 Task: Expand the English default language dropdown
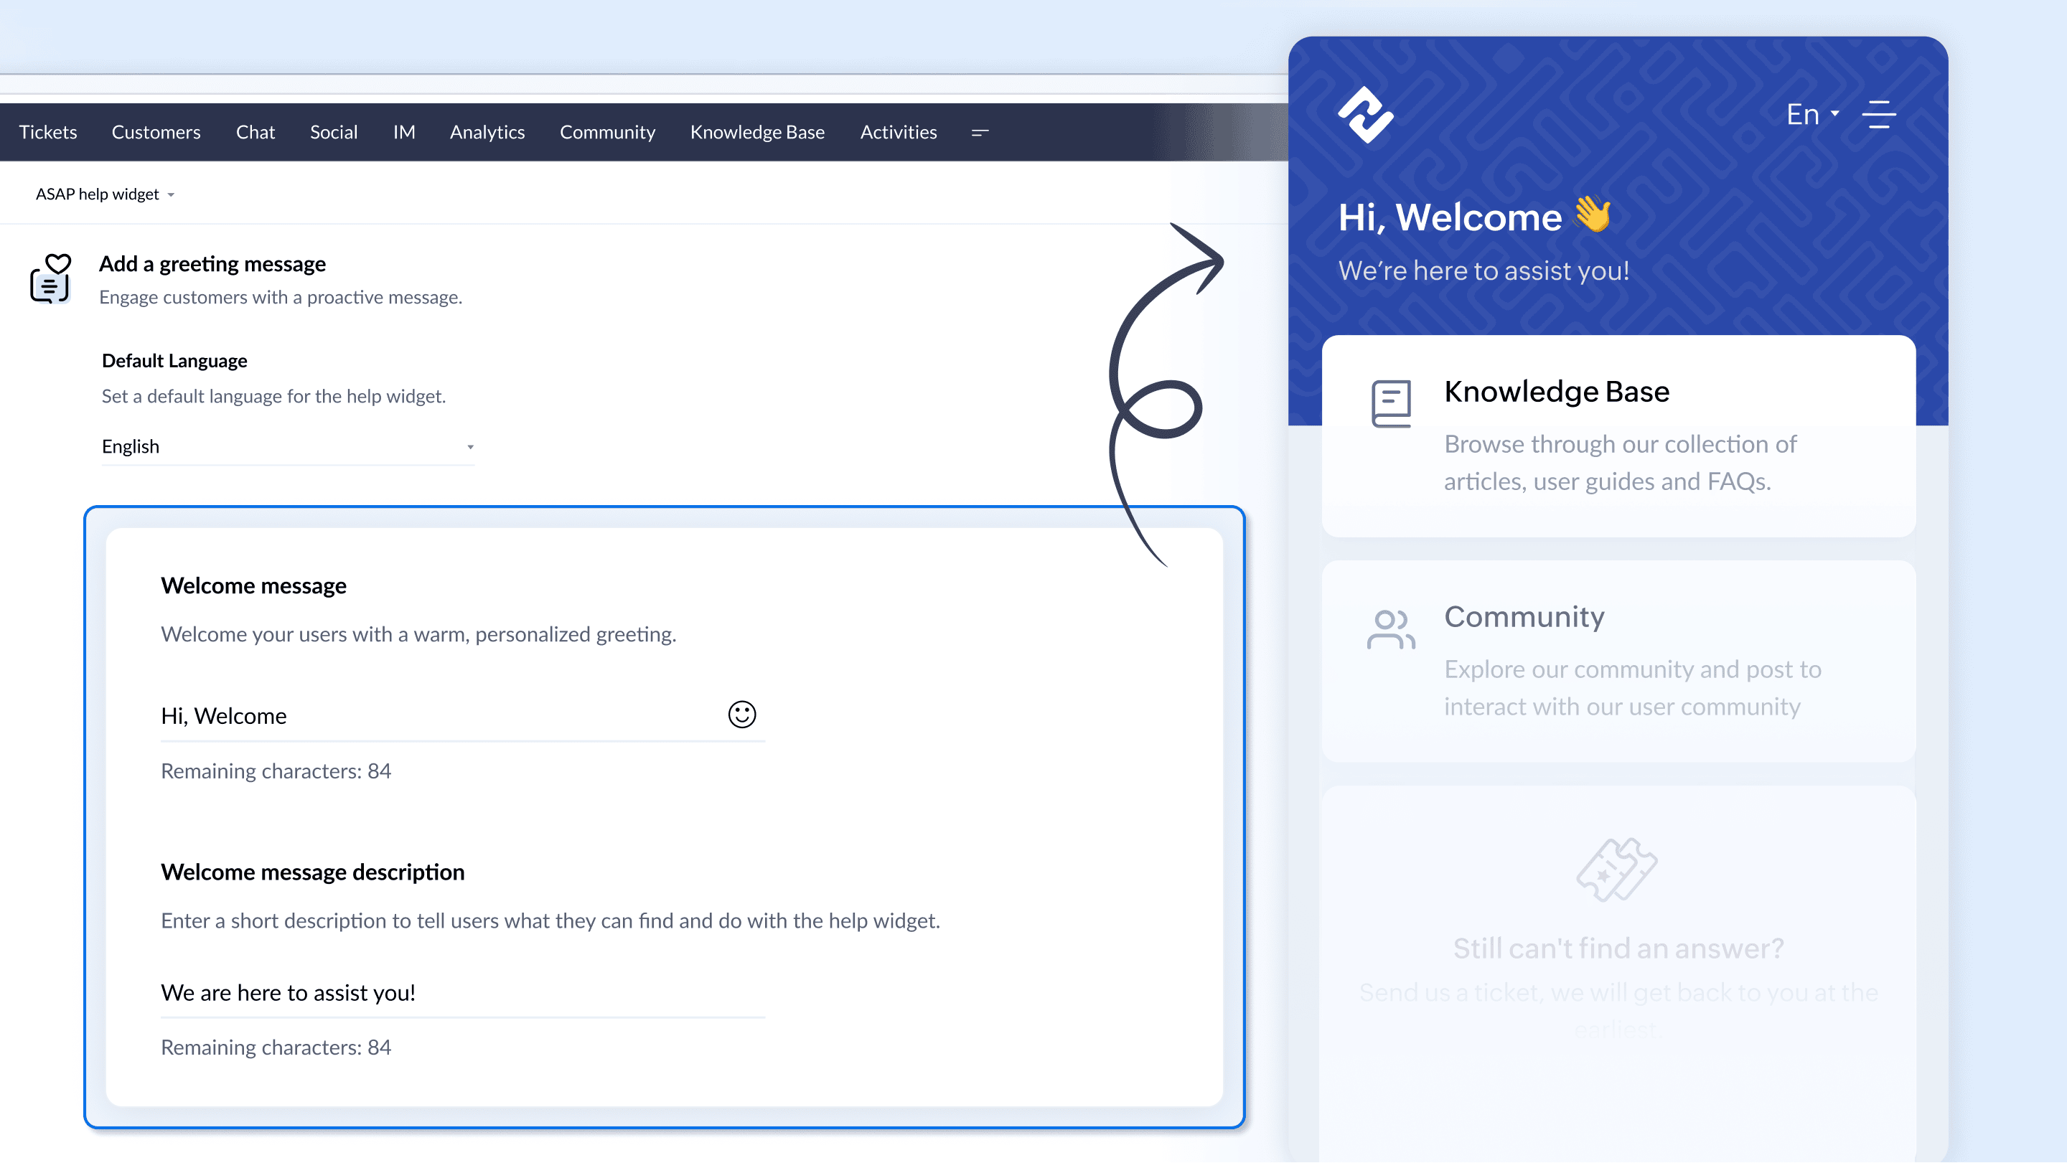287,447
